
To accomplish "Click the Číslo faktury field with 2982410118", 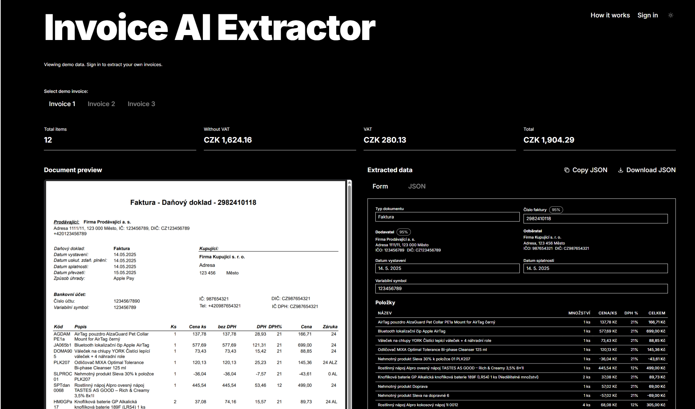I will tap(596, 219).
